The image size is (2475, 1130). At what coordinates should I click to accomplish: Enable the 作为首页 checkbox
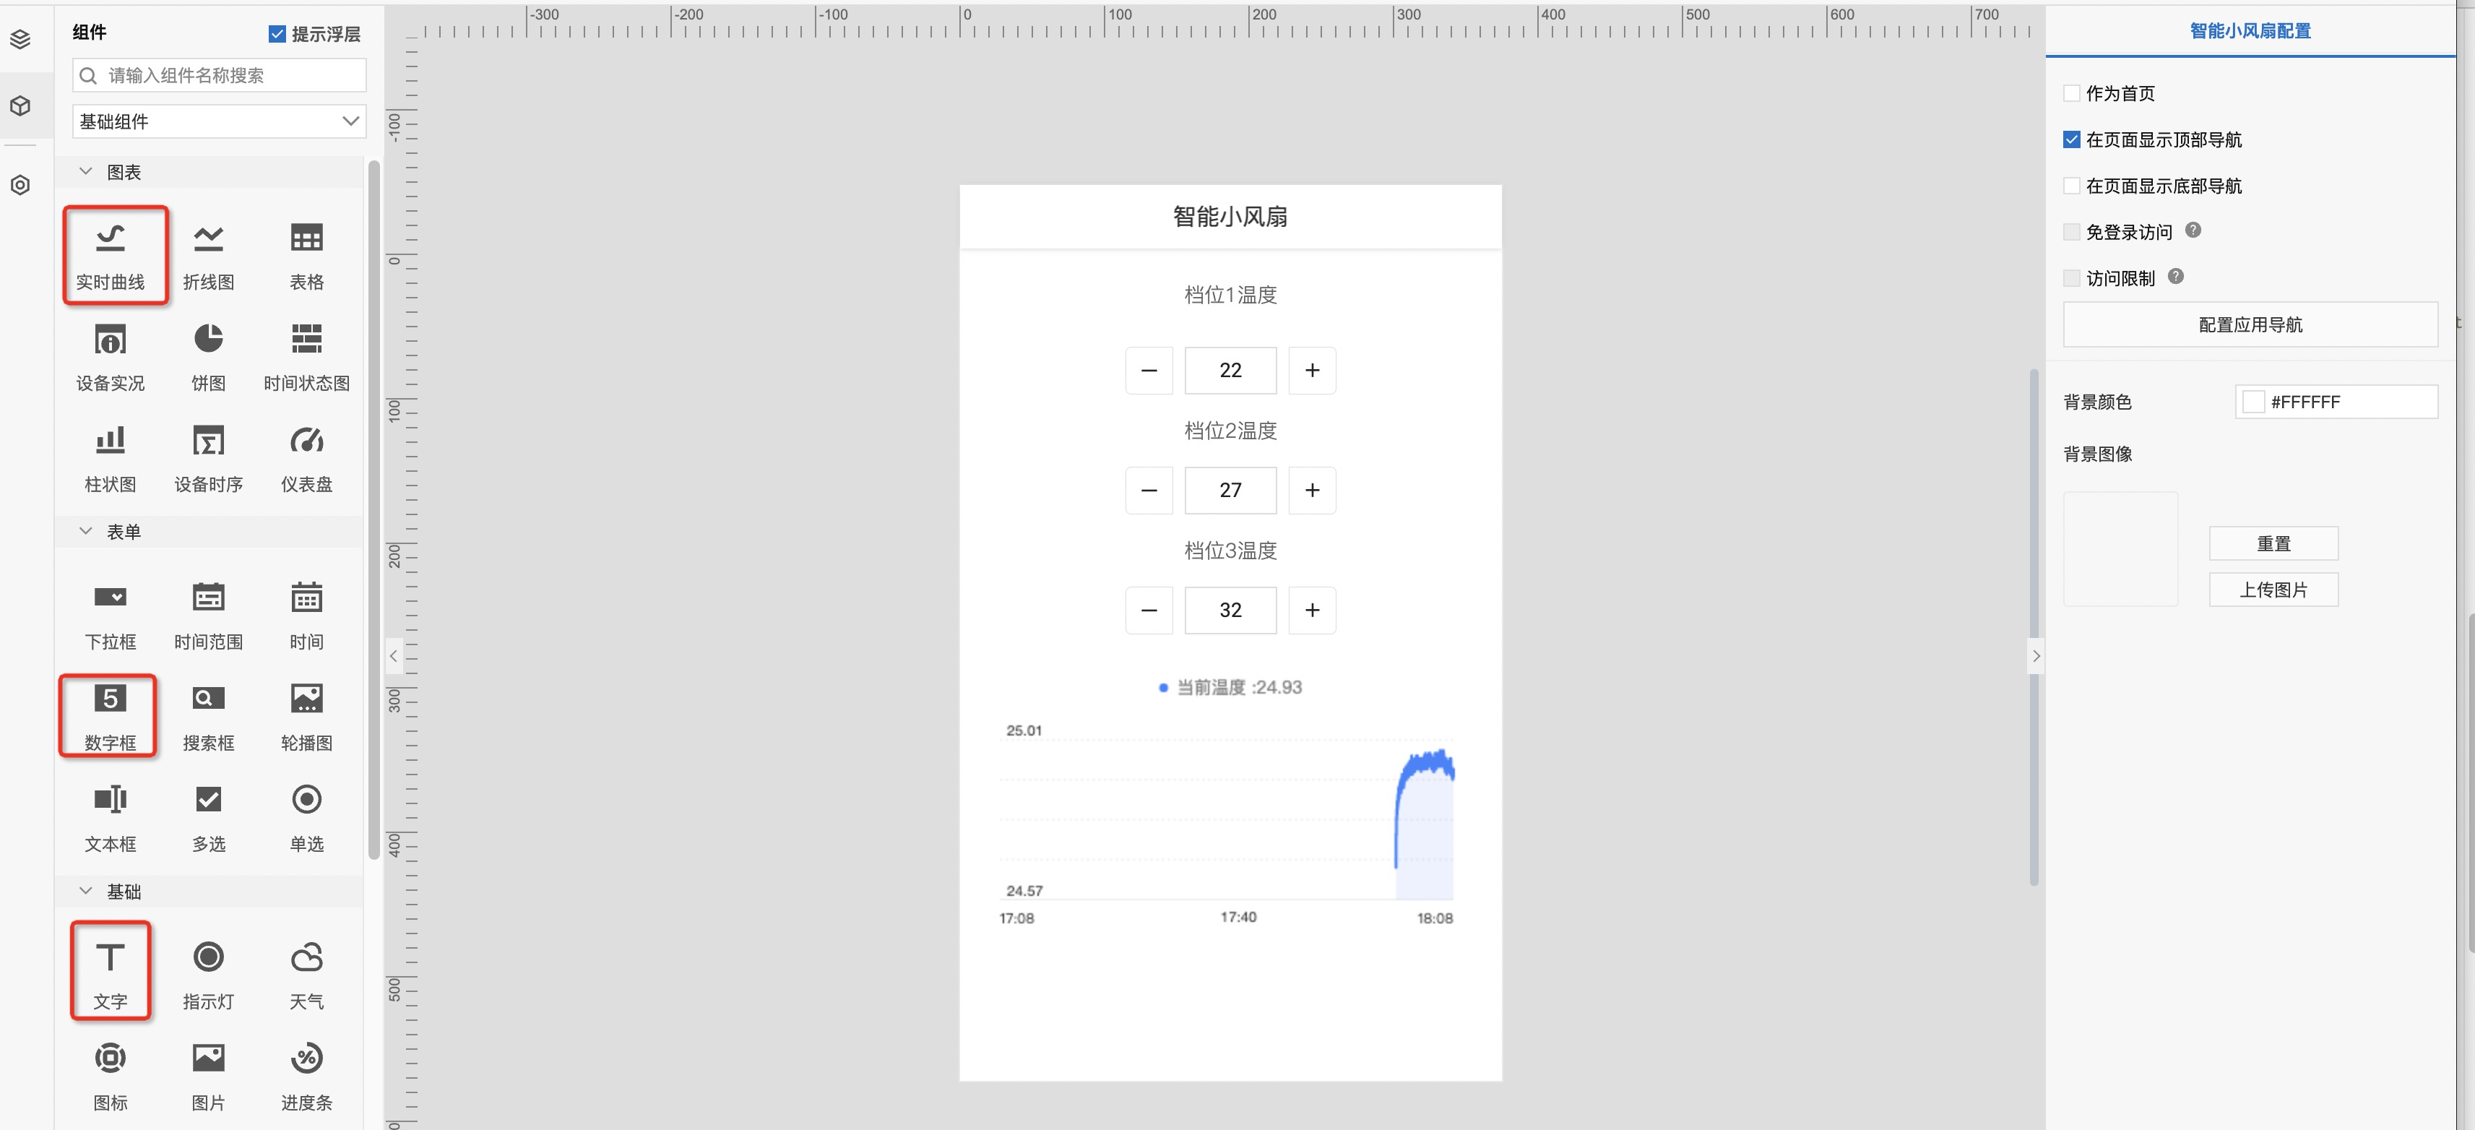pos(2071,93)
